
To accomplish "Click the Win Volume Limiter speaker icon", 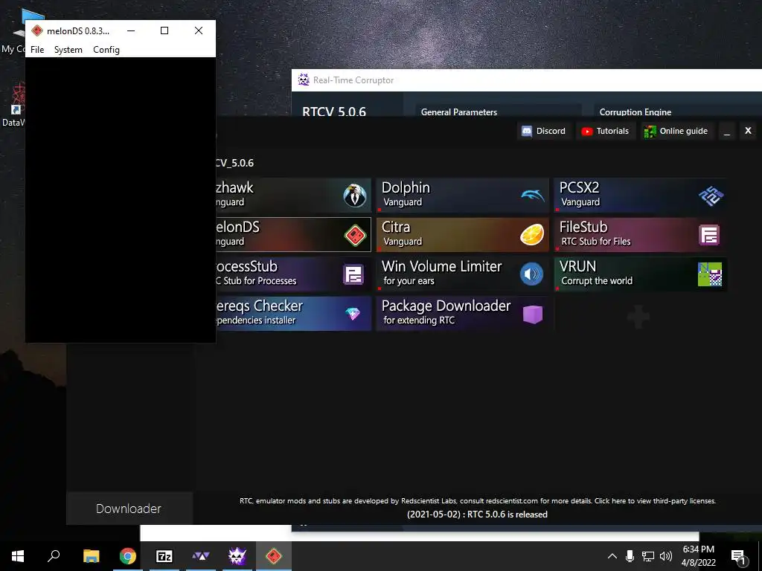I will click(531, 274).
